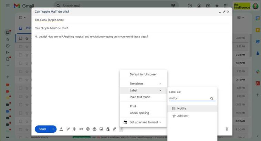This screenshot has height=141, width=261.
Task: Open Gmail settings gear icon
Action: click(x=208, y=6)
